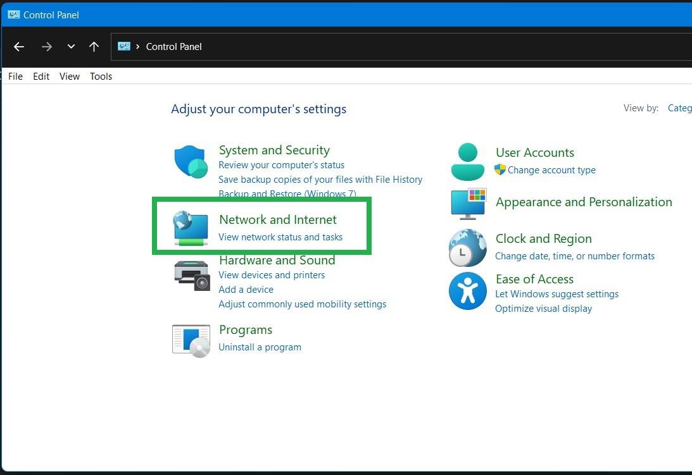The height and width of the screenshot is (475, 692).
Task: Click the Control Panel icon in address bar
Action: (x=124, y=46)
